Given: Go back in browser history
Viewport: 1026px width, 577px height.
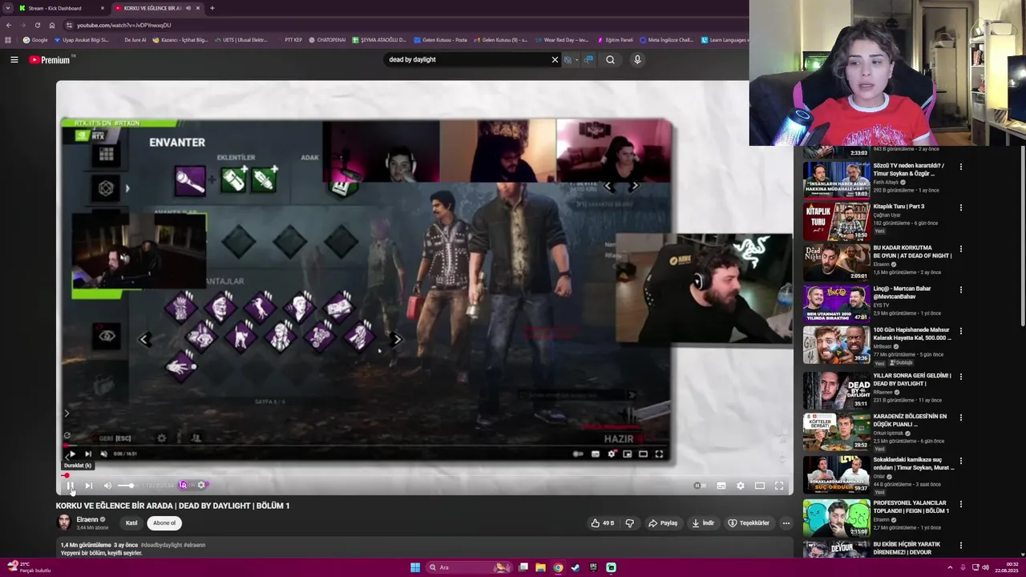Looking at the screenshot, I should tap(9, 25).
